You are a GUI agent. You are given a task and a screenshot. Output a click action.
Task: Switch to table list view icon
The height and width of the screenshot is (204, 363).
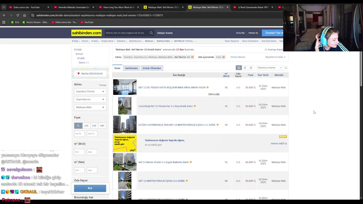pyautogui.click(x=239, y=68)
